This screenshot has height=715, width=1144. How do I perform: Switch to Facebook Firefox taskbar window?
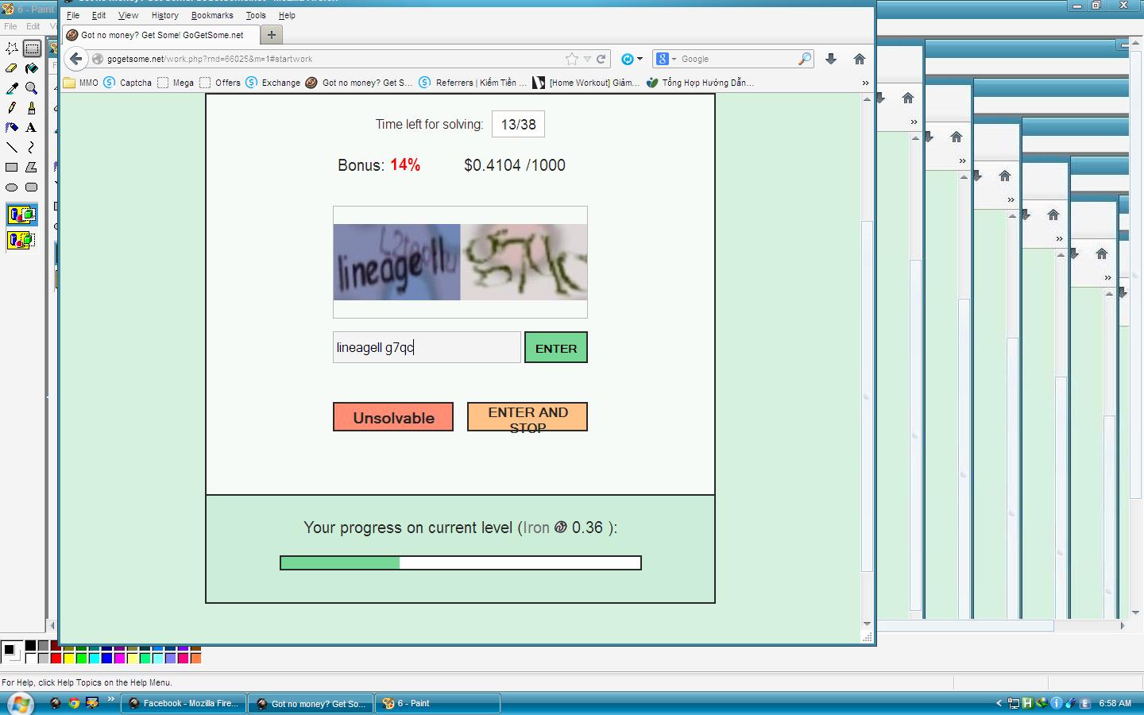pyautogui.click(x=184, y=703)
